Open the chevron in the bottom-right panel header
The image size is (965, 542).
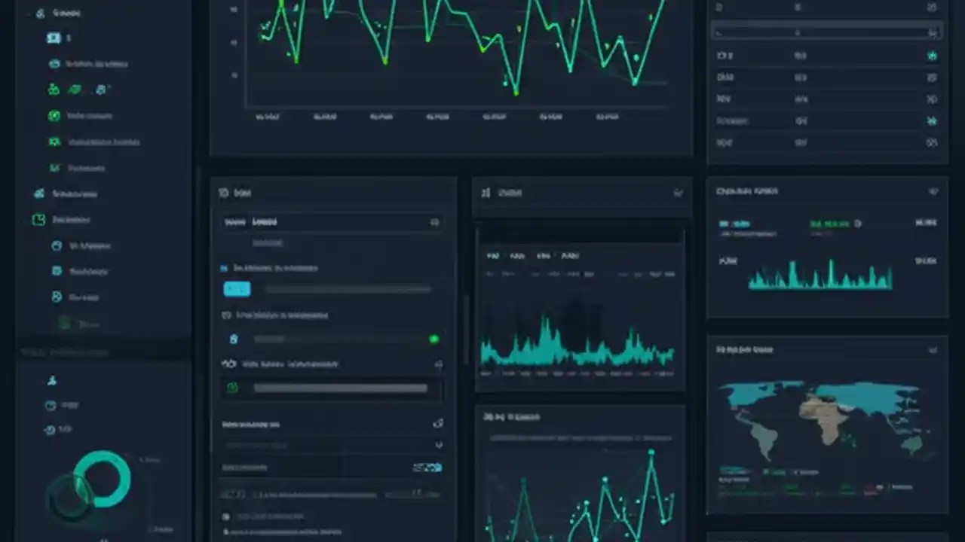coord(934,349)
